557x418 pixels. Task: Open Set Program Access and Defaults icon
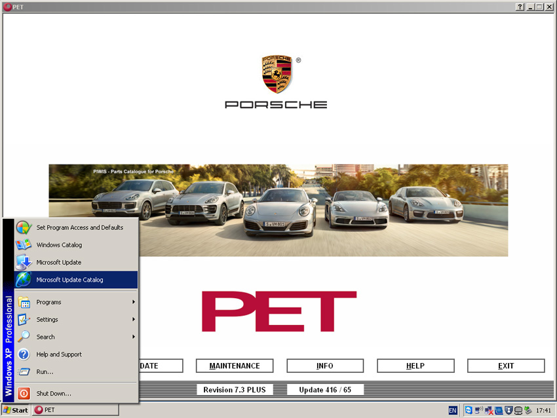(x=24, y=227)
